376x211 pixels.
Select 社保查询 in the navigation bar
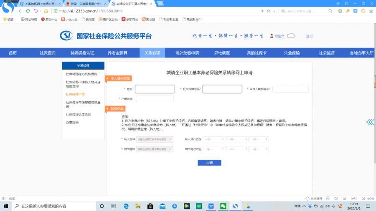(x=47, y=53)
